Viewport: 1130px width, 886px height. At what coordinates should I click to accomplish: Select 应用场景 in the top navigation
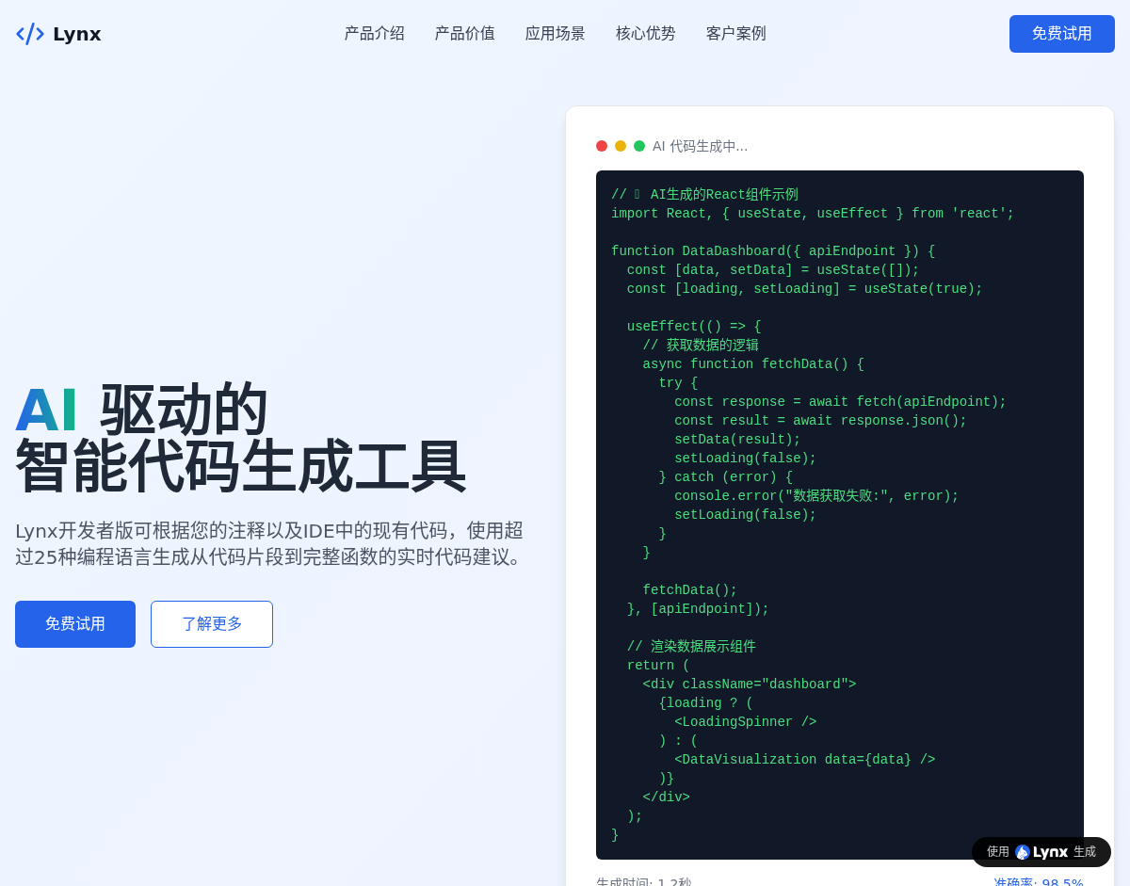555,34
